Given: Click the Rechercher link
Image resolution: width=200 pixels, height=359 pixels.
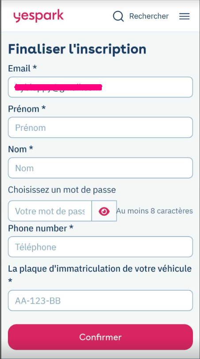Looking at the screenshot, I should (149, 16).
